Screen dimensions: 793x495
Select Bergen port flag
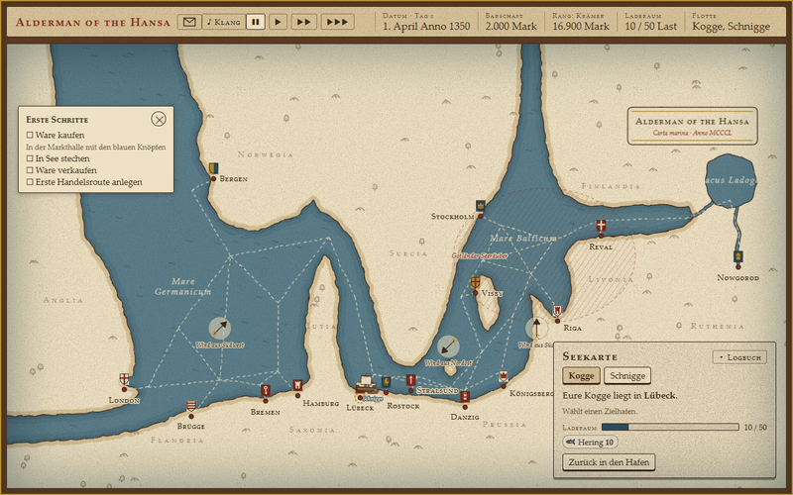click(213, 168)
